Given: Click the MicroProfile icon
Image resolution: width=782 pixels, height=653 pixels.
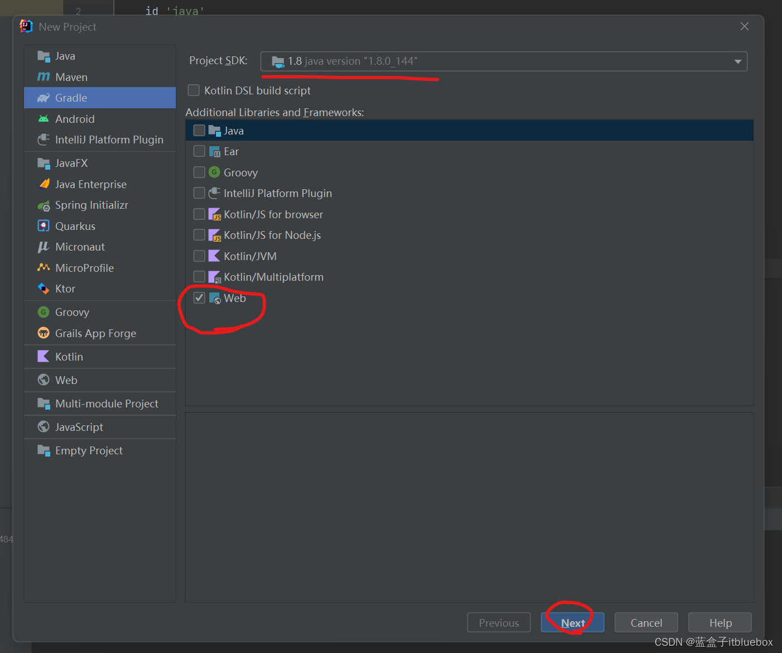Looking at the screenshot, I should click(44, 268).
